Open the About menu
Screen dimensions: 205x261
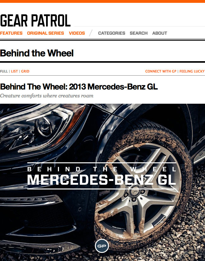click(160, 33)
